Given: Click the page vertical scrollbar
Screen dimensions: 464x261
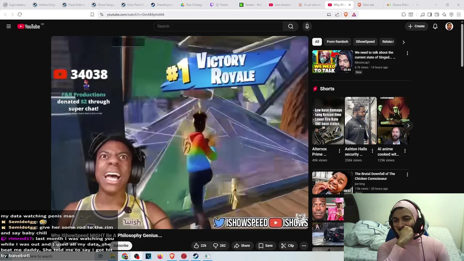Looking at the screenshot, I should 462,45.
